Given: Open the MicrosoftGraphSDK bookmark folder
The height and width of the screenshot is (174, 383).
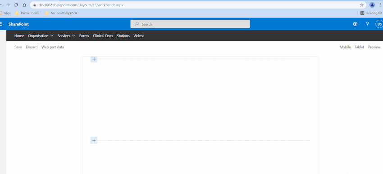Looking at the screenshot, I should tap(61, 13).
